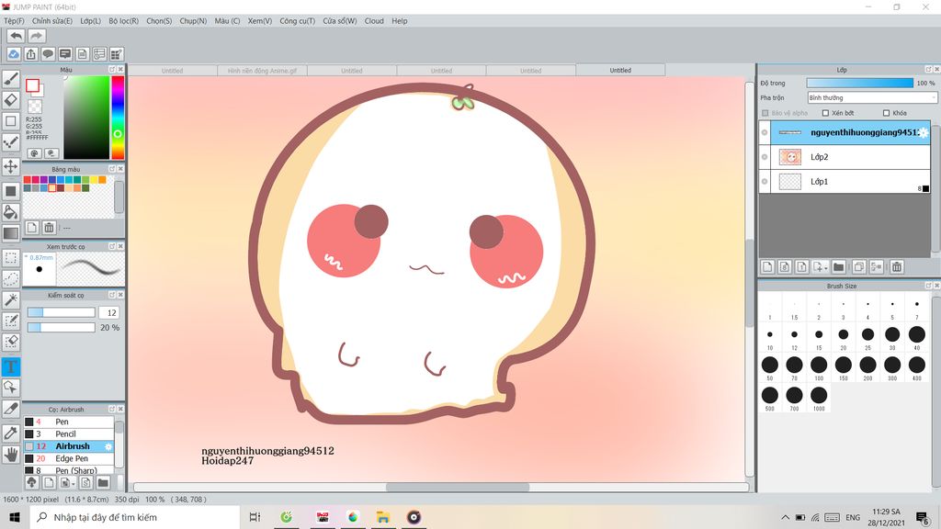Select the Edge Pen brush
The image size is (941, 529).
[68, 458]
